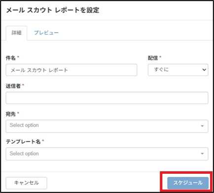Click the red asterisk beside 件名
214x193 pixels.
point(18,57)
